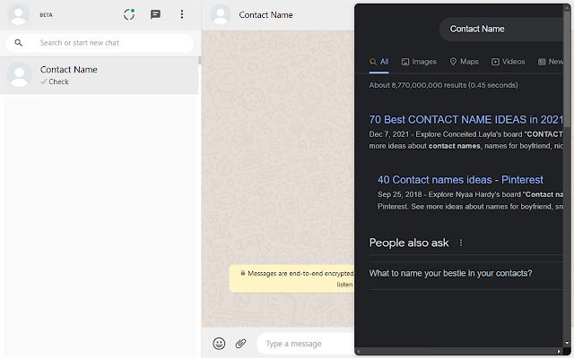
Task: Open '70 Best CONTACT NAME IDEAS in 2021' result
Action: (x=466, y=119)
